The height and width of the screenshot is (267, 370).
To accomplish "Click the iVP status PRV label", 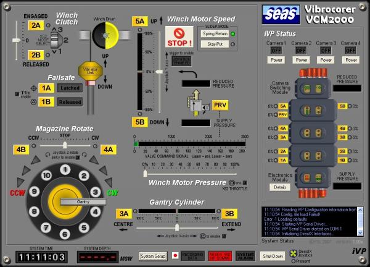I will coord(283,115).
